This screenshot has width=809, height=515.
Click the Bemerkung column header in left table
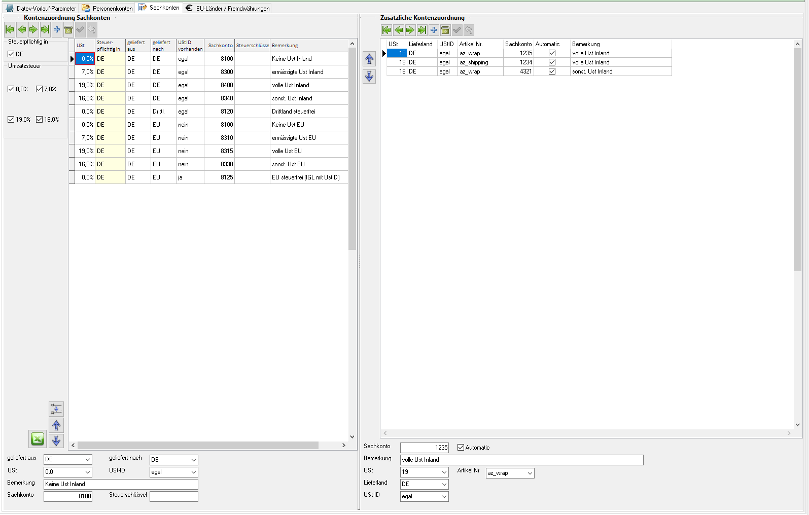[307, 46]
